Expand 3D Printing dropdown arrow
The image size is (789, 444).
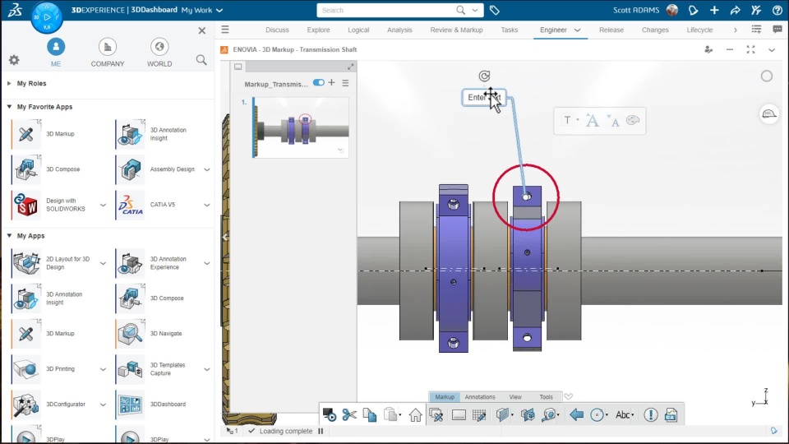coord(103,369)
